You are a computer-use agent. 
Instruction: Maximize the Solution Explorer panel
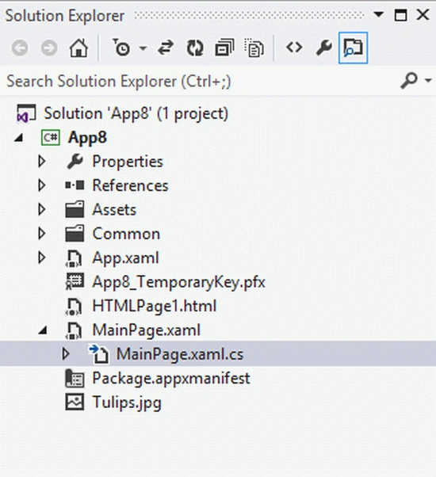(x=400, y=15)
